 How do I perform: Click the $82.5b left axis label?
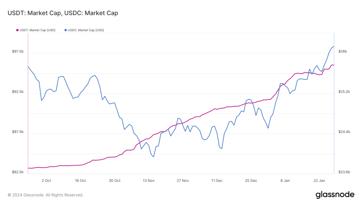[x=18, y=172]
